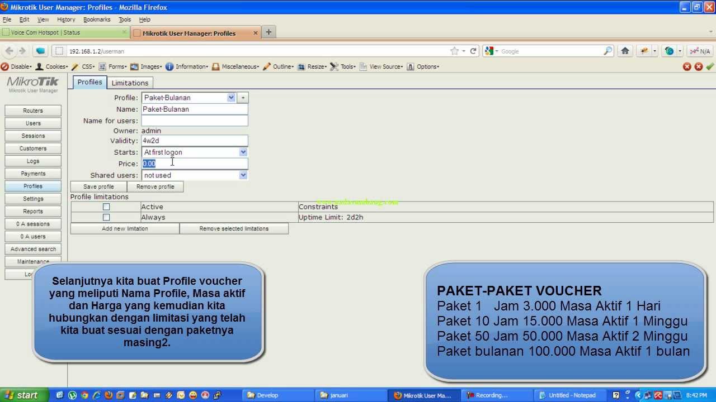Click the search magnifier icon in Google box
The image size is (716, 402).
tap(608, 51)
